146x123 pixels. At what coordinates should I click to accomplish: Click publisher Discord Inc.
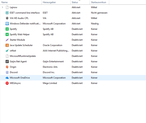[49, 72]
